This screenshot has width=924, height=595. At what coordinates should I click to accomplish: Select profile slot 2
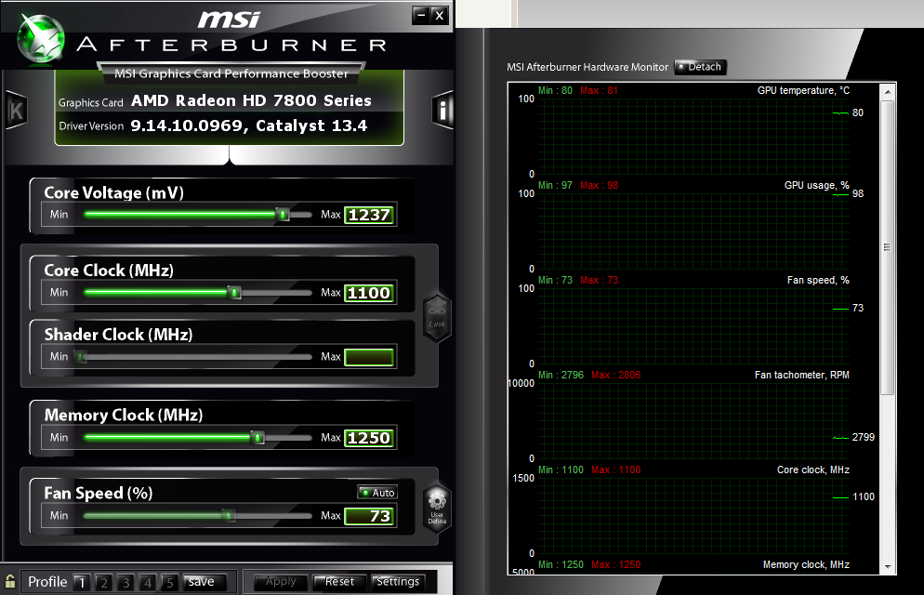click(104, 583)
